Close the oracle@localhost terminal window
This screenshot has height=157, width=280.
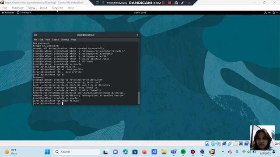[137, 35]
